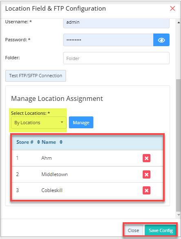Delete the Cobleskill location entry

pos(146,190)
